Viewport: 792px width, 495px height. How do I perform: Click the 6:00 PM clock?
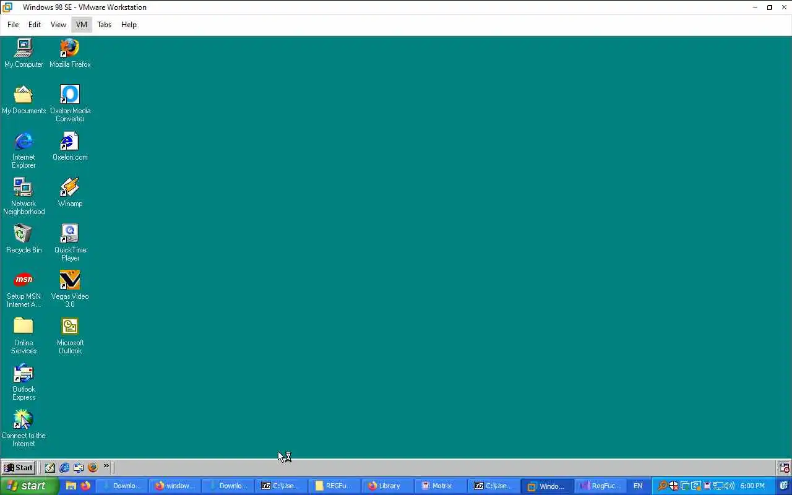click(752, 486)
